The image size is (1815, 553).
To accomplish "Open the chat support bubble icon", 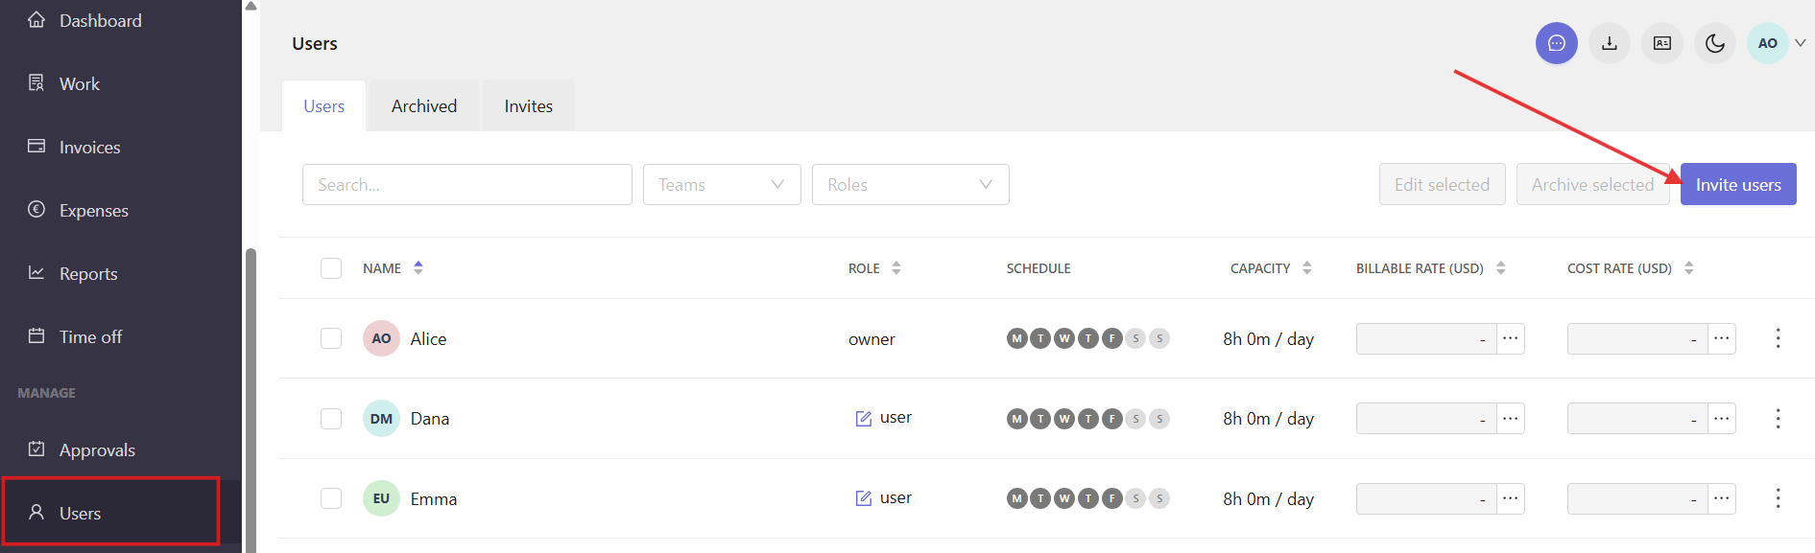I will 1556,43.
